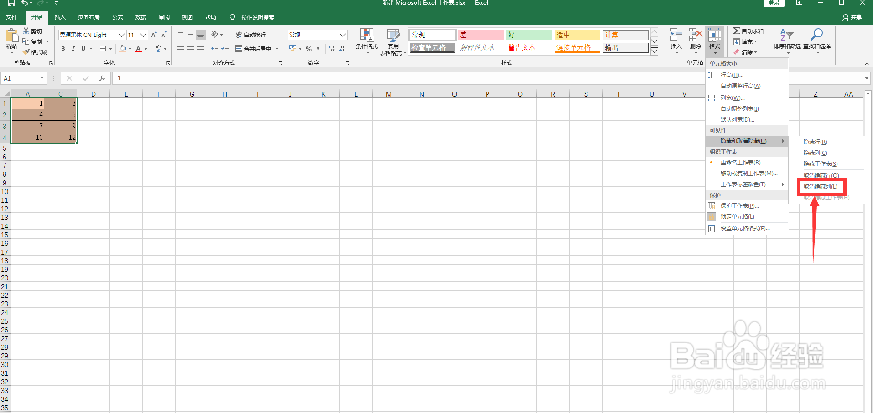Click the Save icon in quick access toolbar
This screenshot has width=873, height=413.
click(x=11, y=3)
